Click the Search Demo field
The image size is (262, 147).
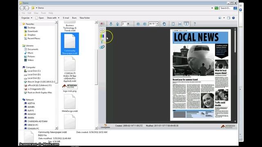(226, 8)
